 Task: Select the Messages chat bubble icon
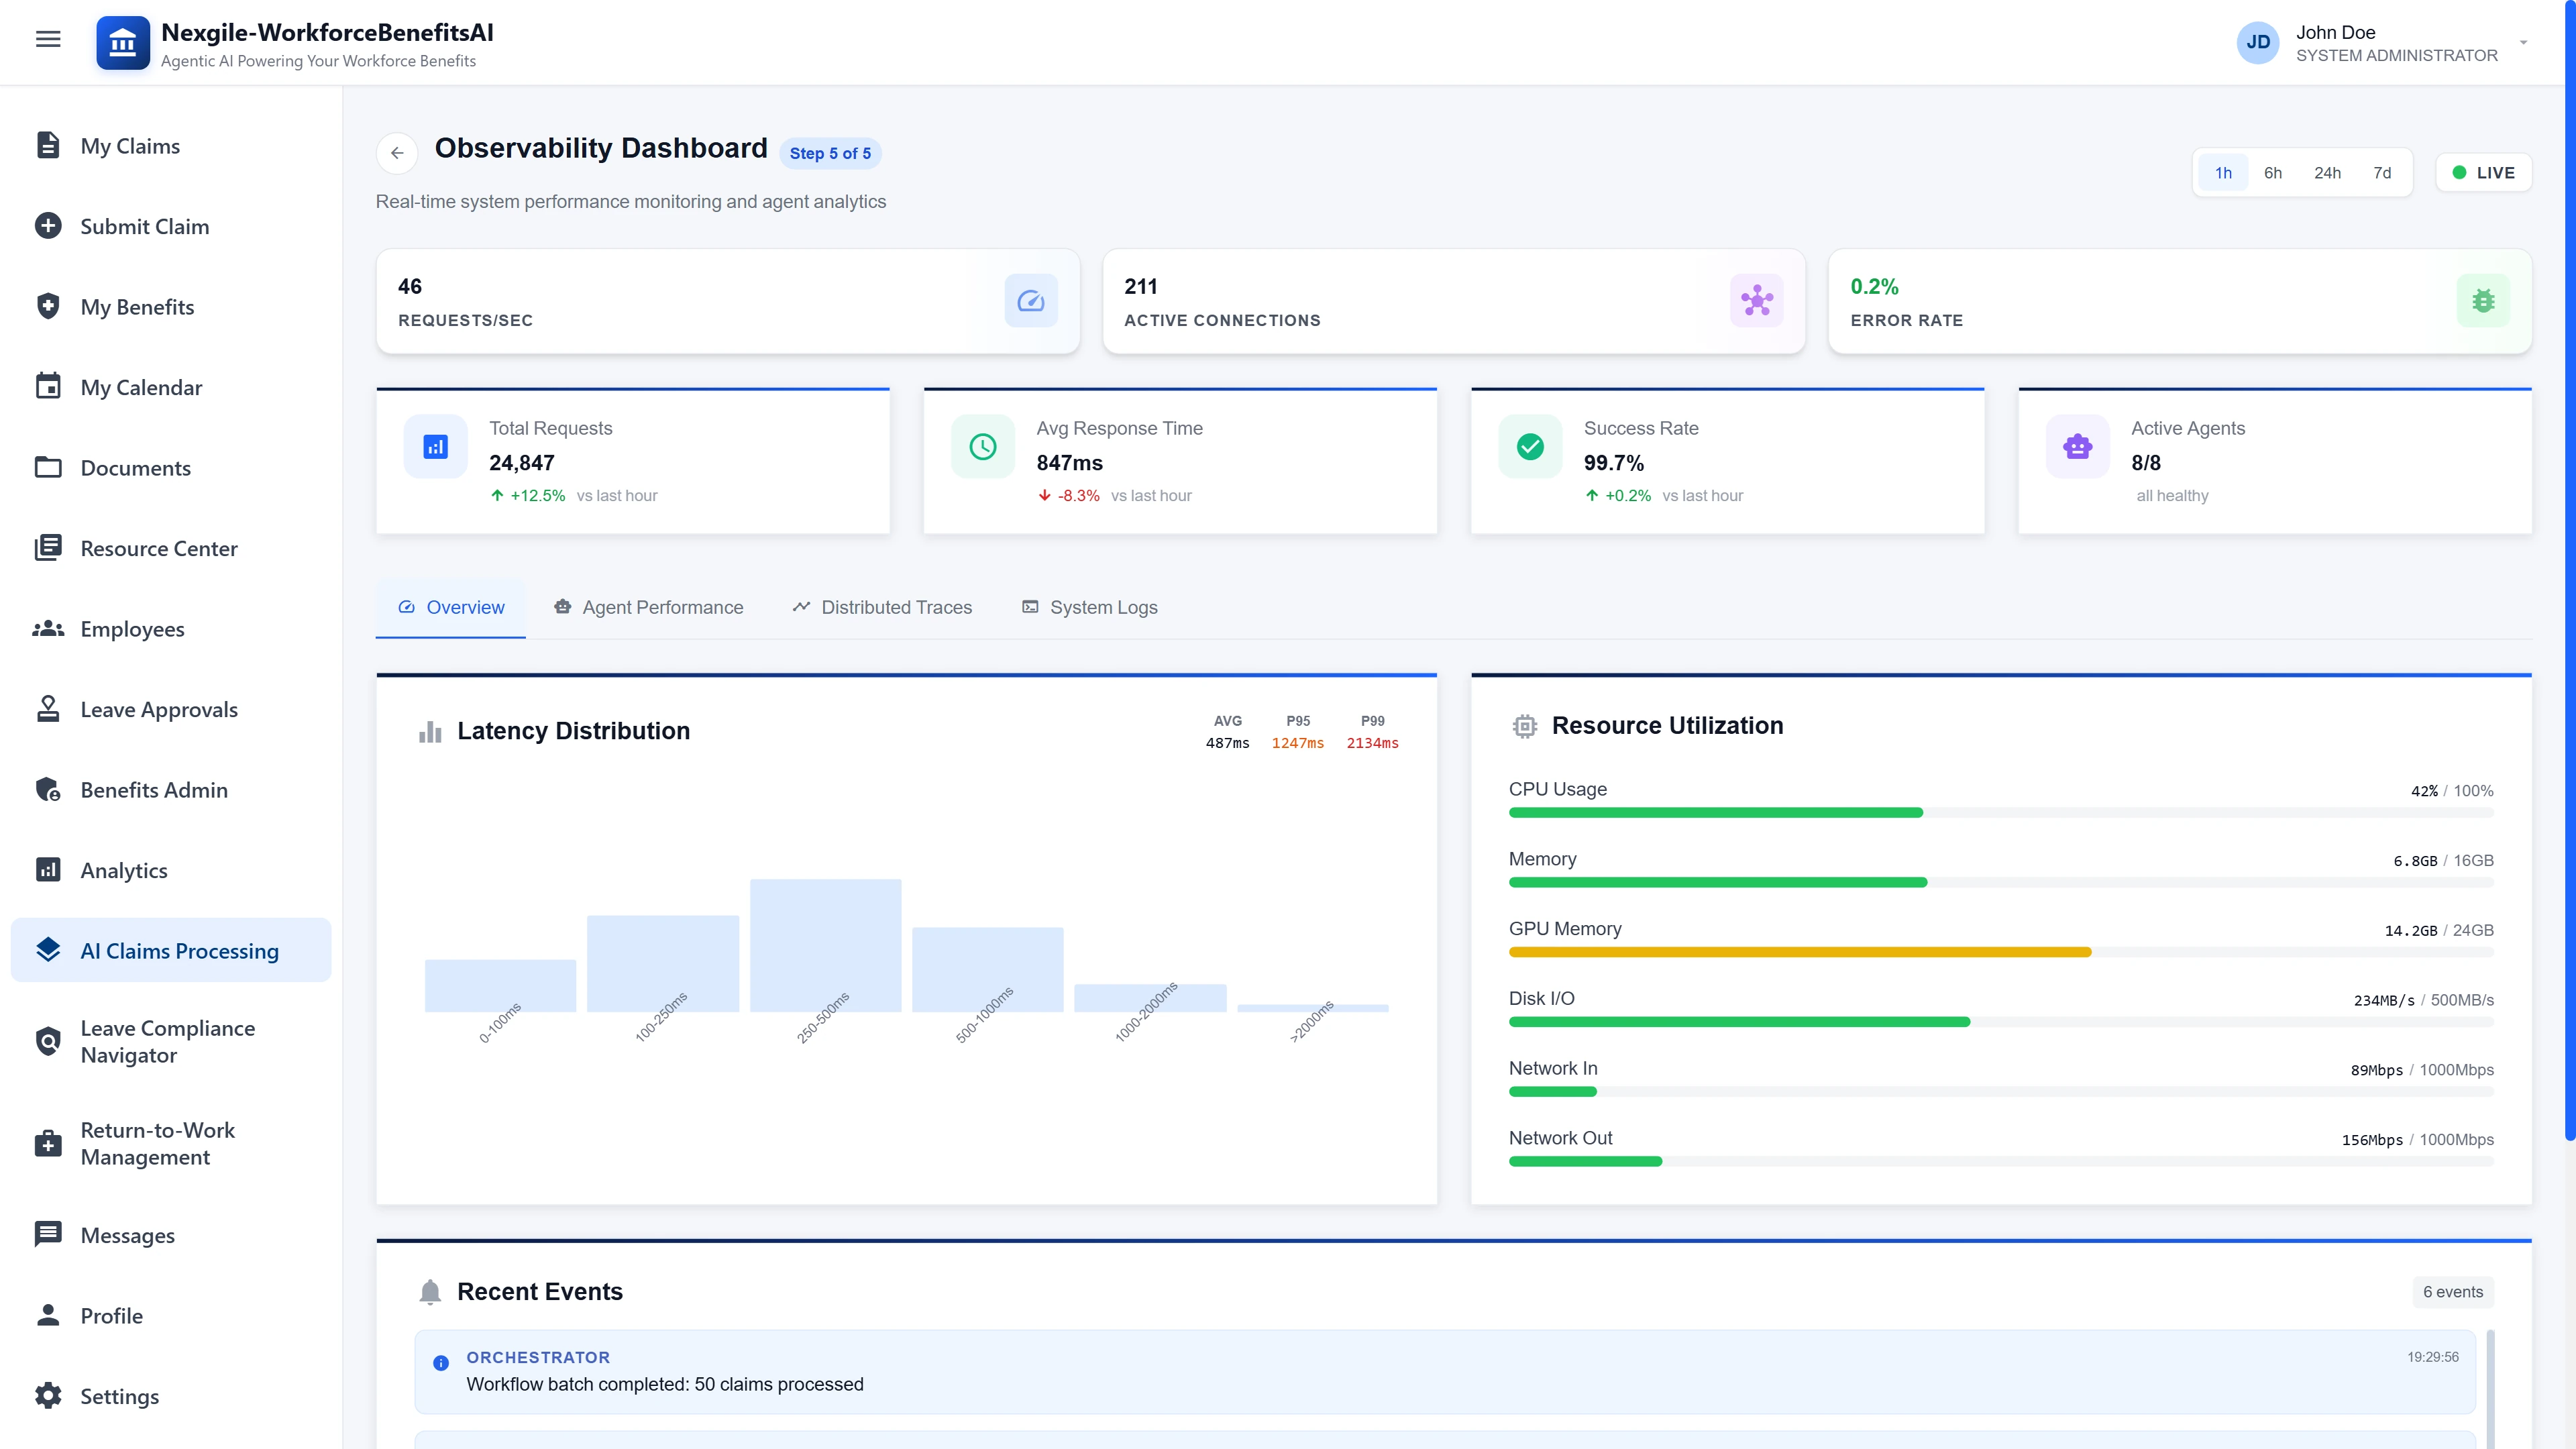48,1234
